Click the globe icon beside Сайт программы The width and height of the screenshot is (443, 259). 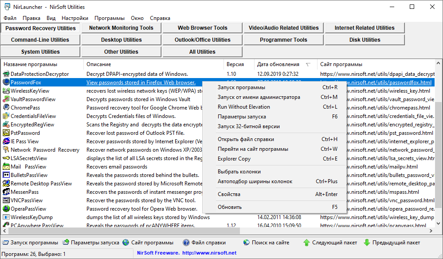coord(126,243)
